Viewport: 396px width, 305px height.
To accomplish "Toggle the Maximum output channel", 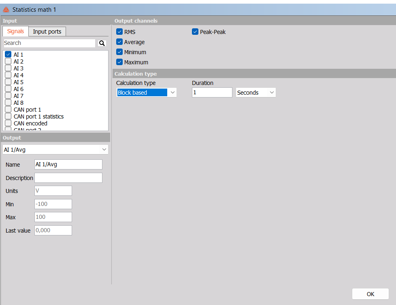I will [x=119, y=62].
